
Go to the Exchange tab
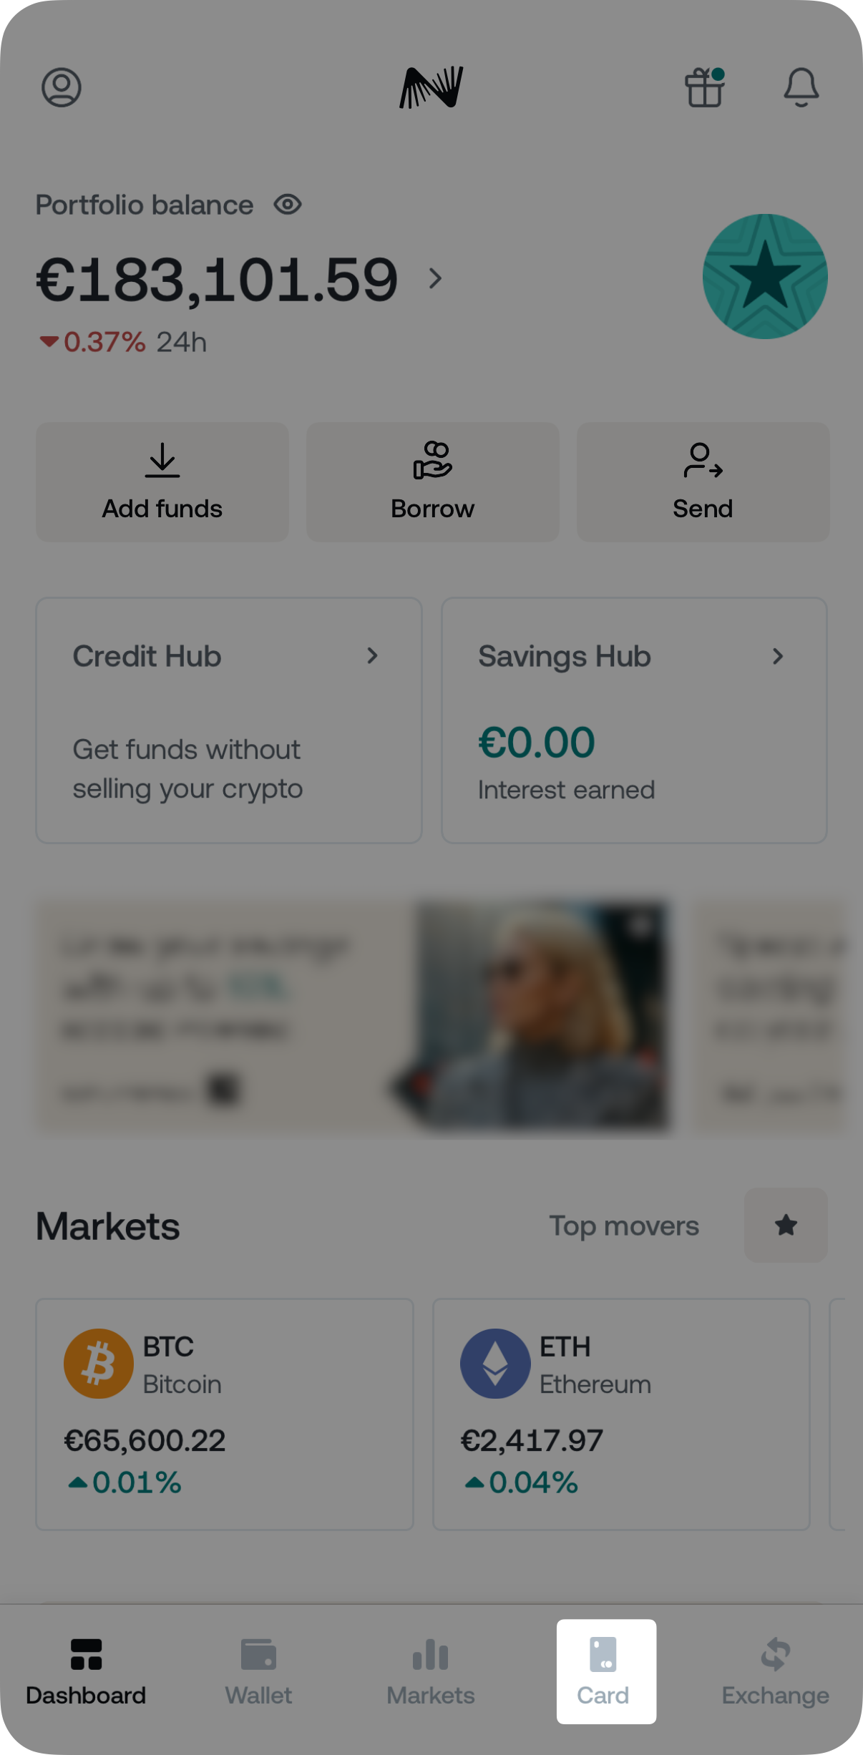[775, 1671]
